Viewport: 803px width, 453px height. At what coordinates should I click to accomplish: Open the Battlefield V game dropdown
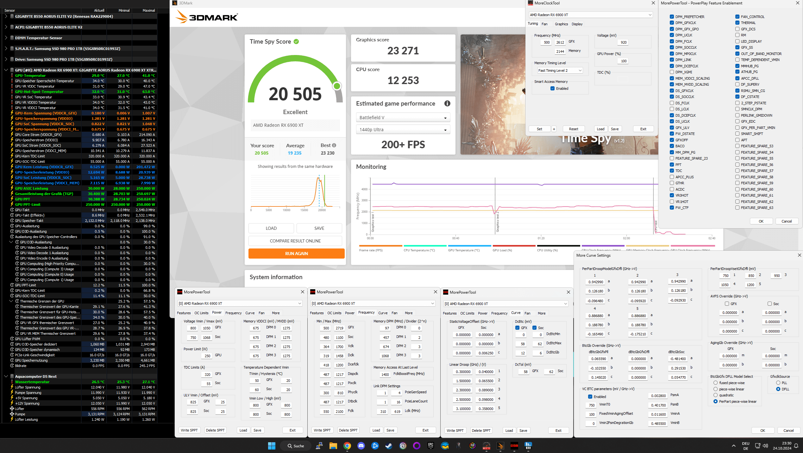403,118
